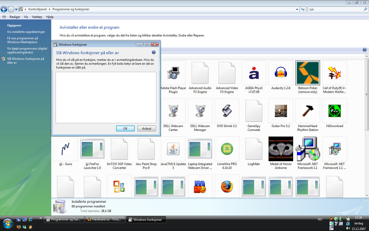369x231 pixels.
Task: Click the uTorrent tray icon
Action: click(x=336, y=219)
